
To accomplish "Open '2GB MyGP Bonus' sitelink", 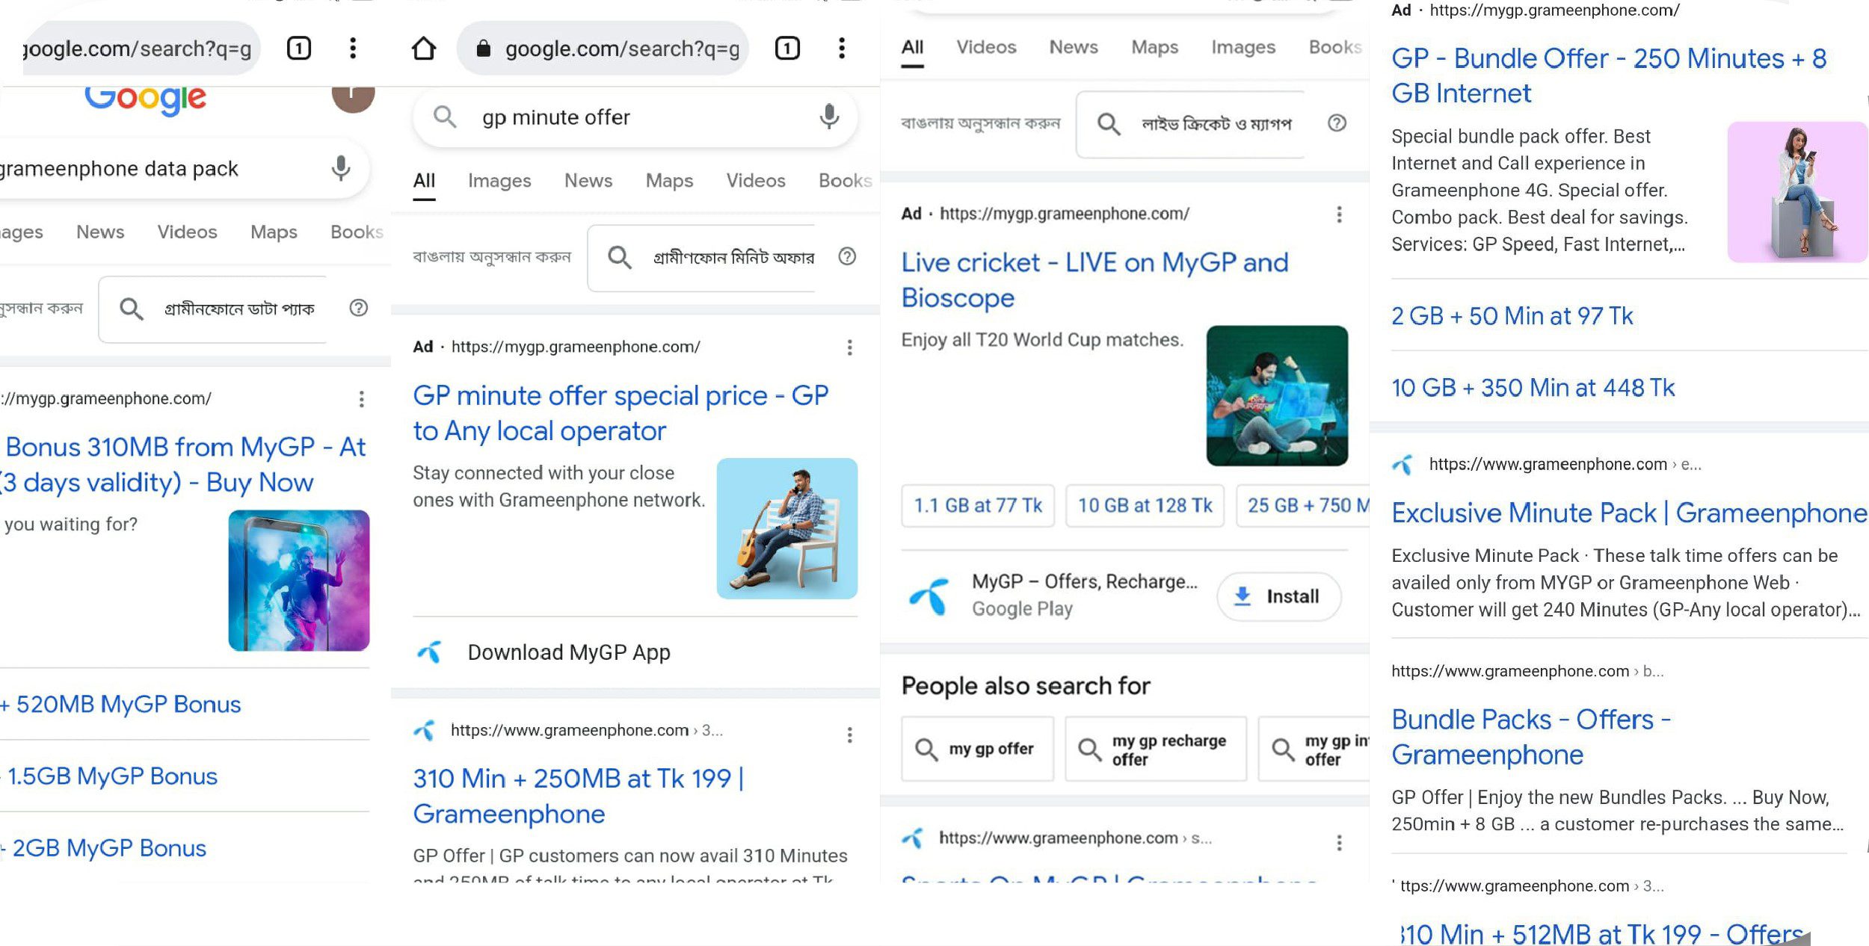I will (x=105, y=848).
